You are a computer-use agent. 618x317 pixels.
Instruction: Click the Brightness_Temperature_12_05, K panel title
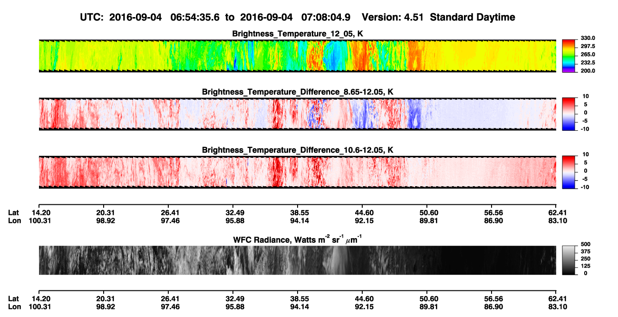click(x=298, y=34)
